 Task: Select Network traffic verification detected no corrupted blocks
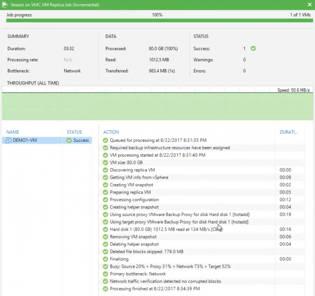202,281
